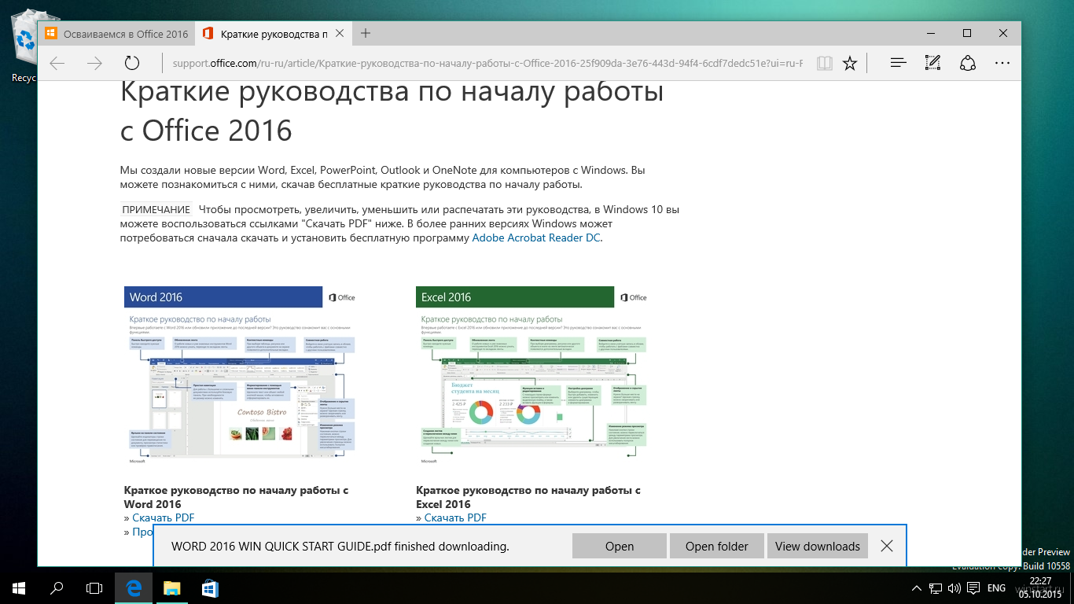Click Скачать PDF under Word 2016
Screen dimensions: 1074x604
pos(163,517)
